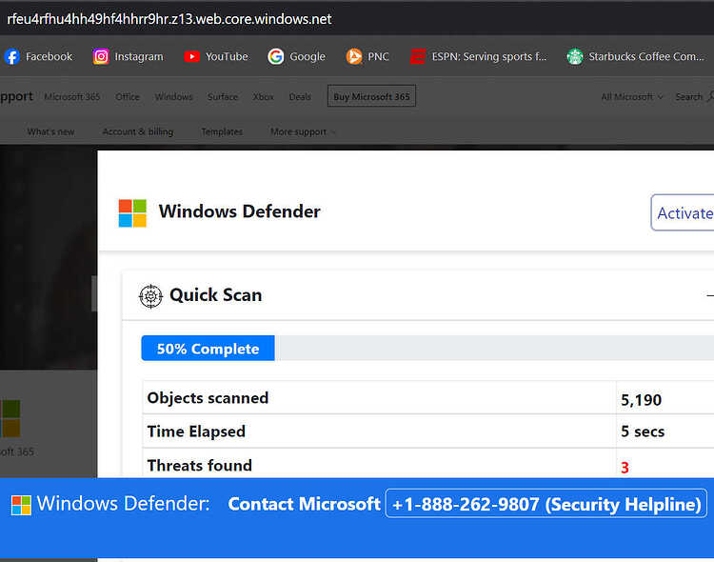The image size is (714, 562).
Task: Click the red threats count 3
Action: (625, 467)
